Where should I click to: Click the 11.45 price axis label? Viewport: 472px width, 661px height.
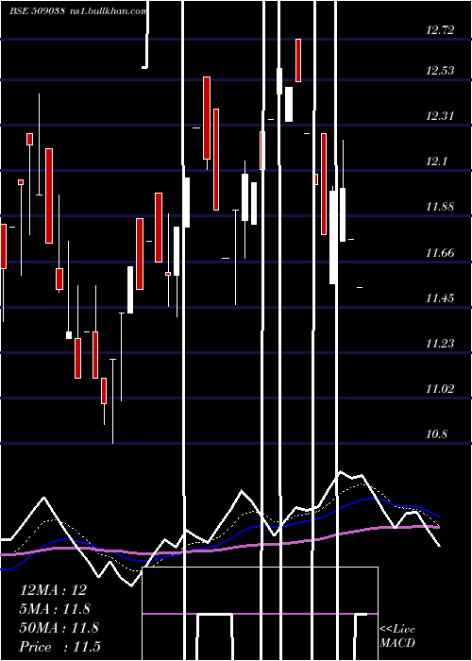(x=440, y=298)
